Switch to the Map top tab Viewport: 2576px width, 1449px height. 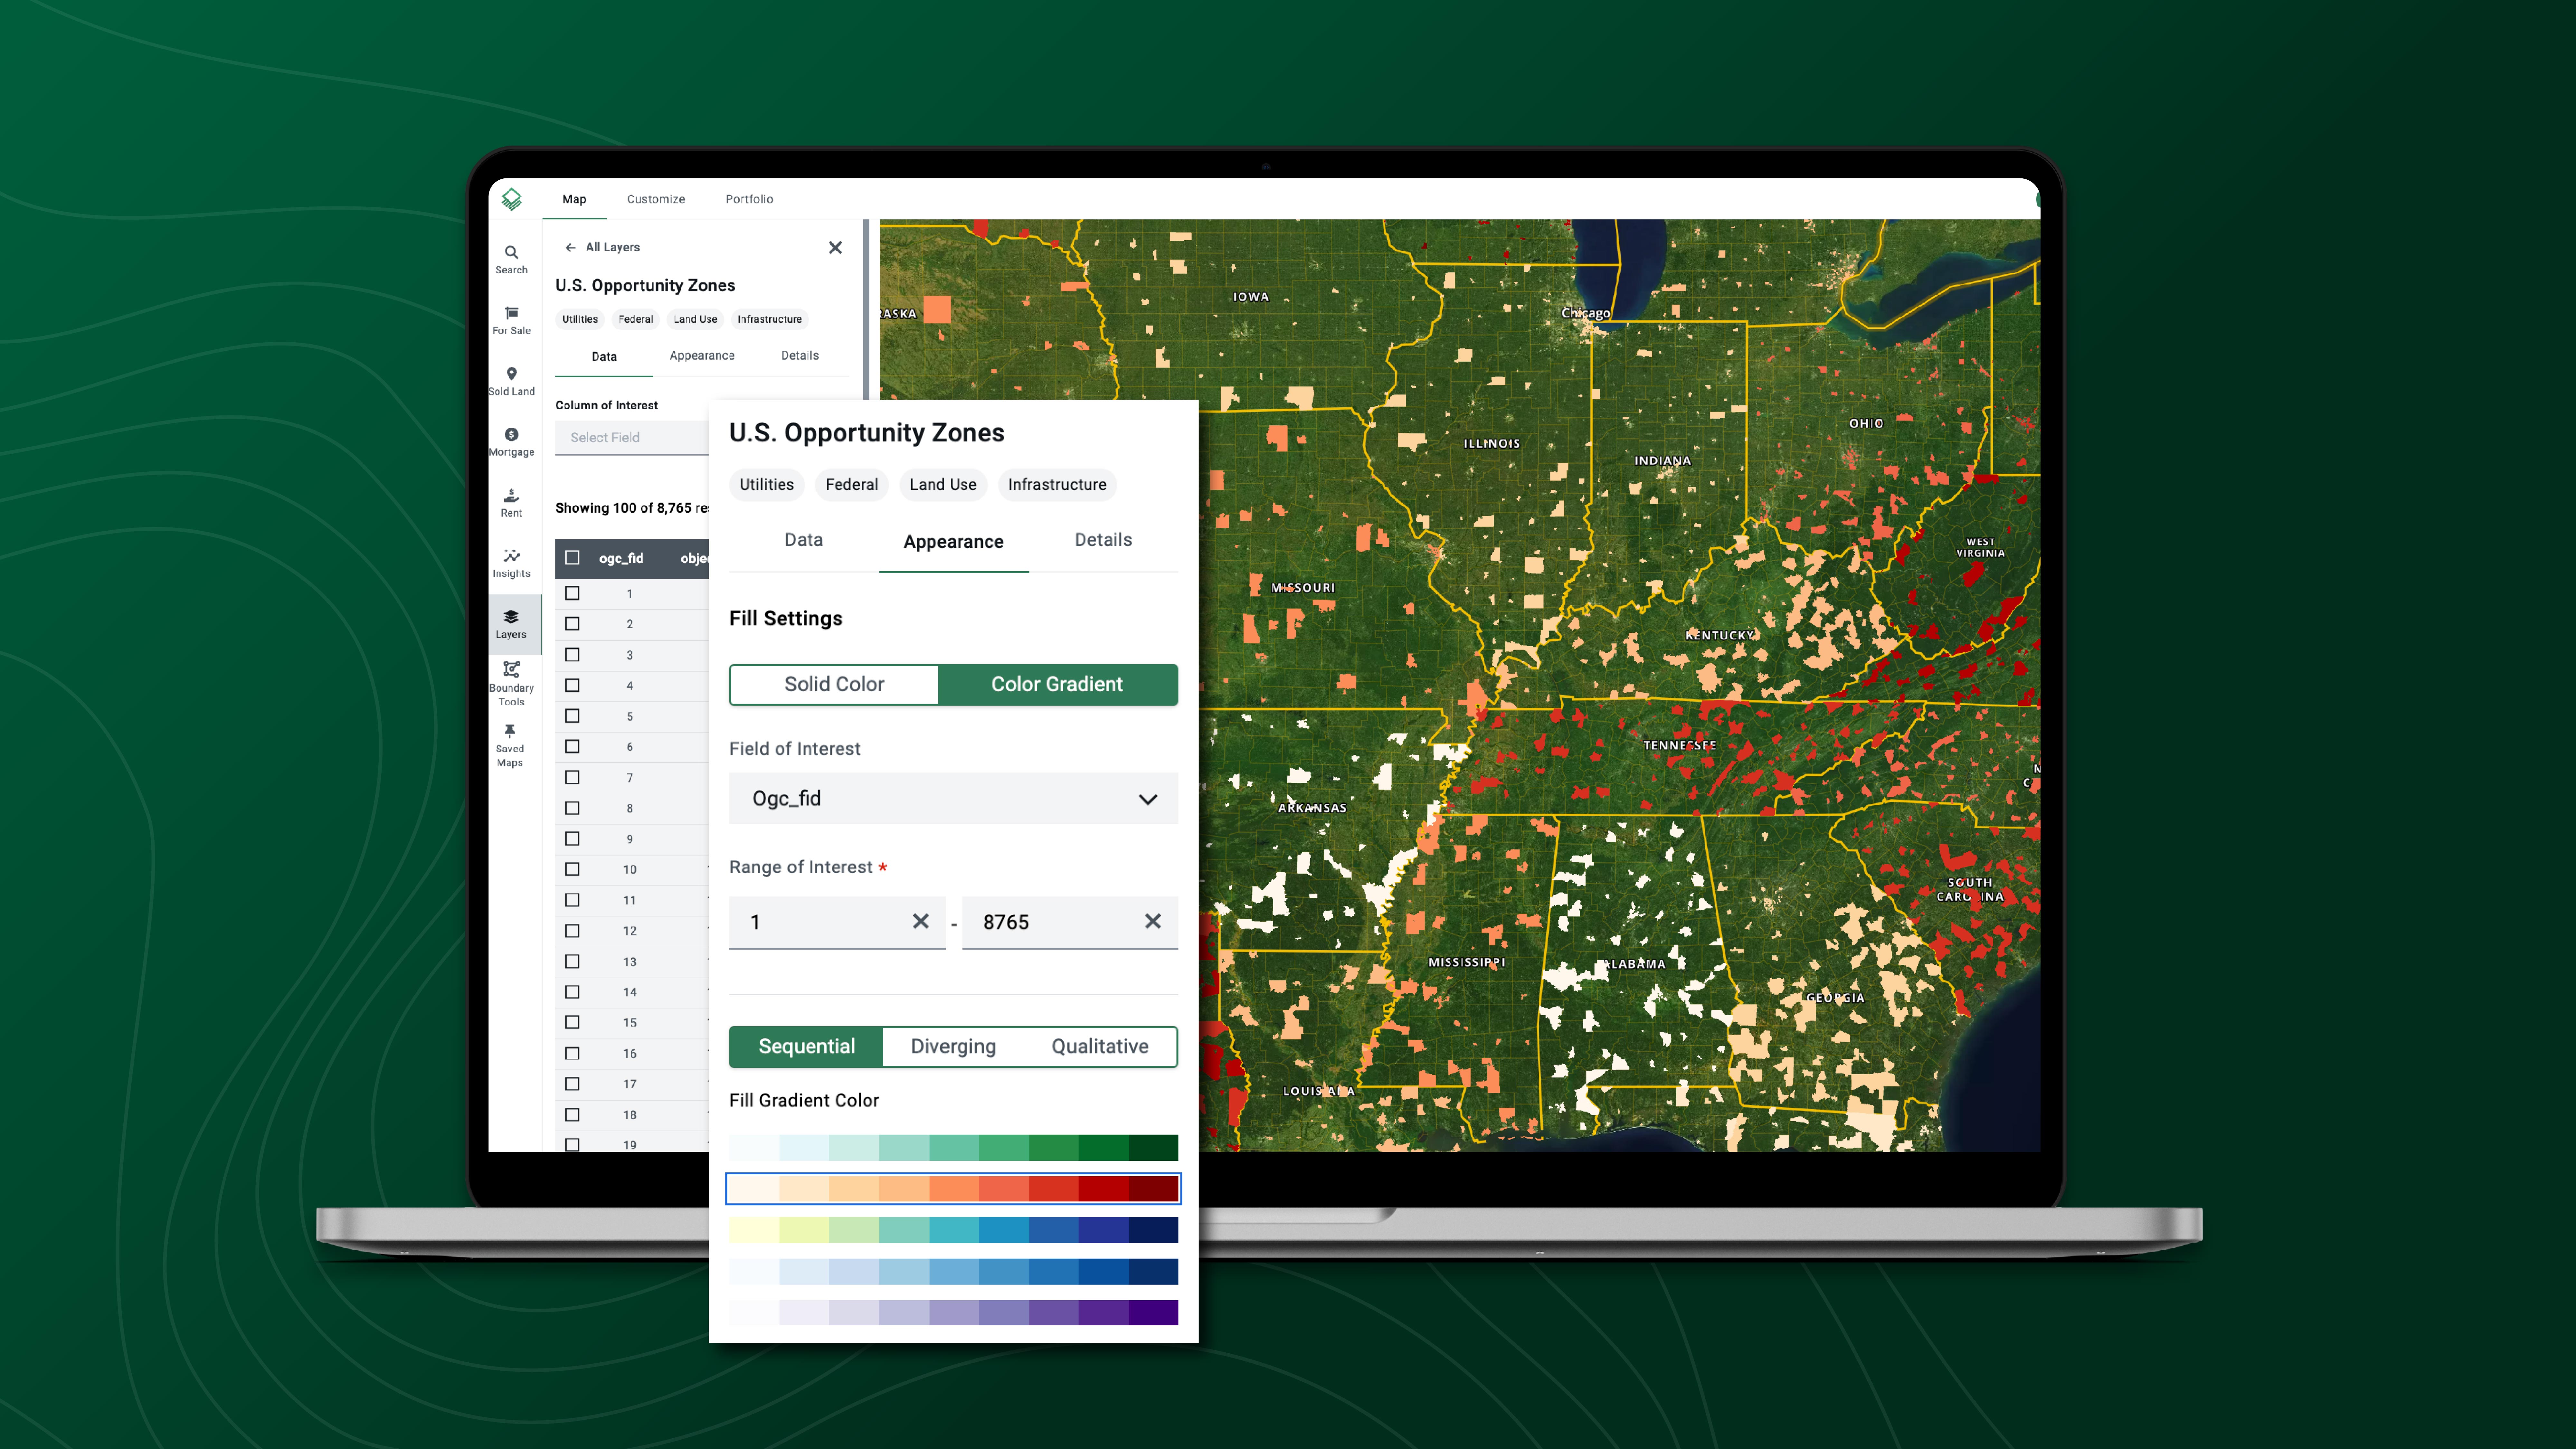[x=574, y=199]
